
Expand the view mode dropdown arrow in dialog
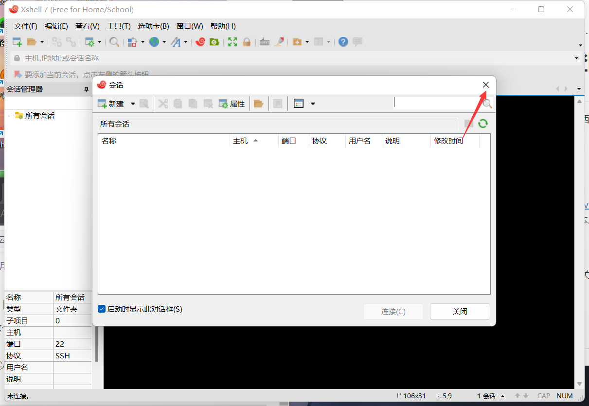(313, 104)
